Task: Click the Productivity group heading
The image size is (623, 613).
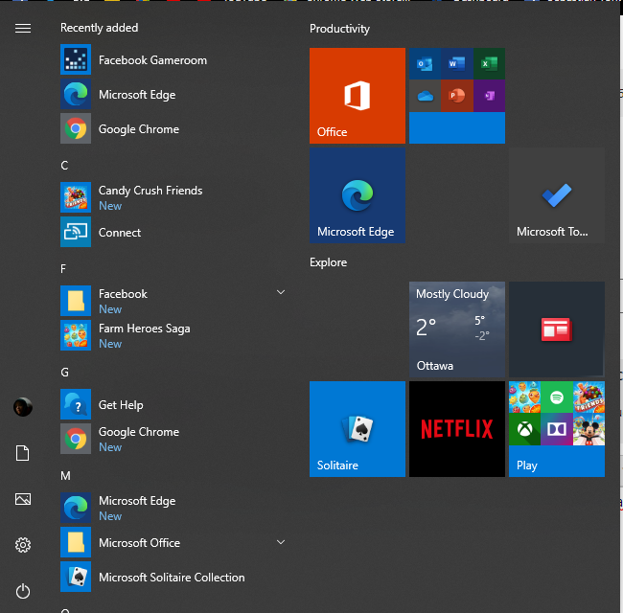Action: click(x=339, y=29)
